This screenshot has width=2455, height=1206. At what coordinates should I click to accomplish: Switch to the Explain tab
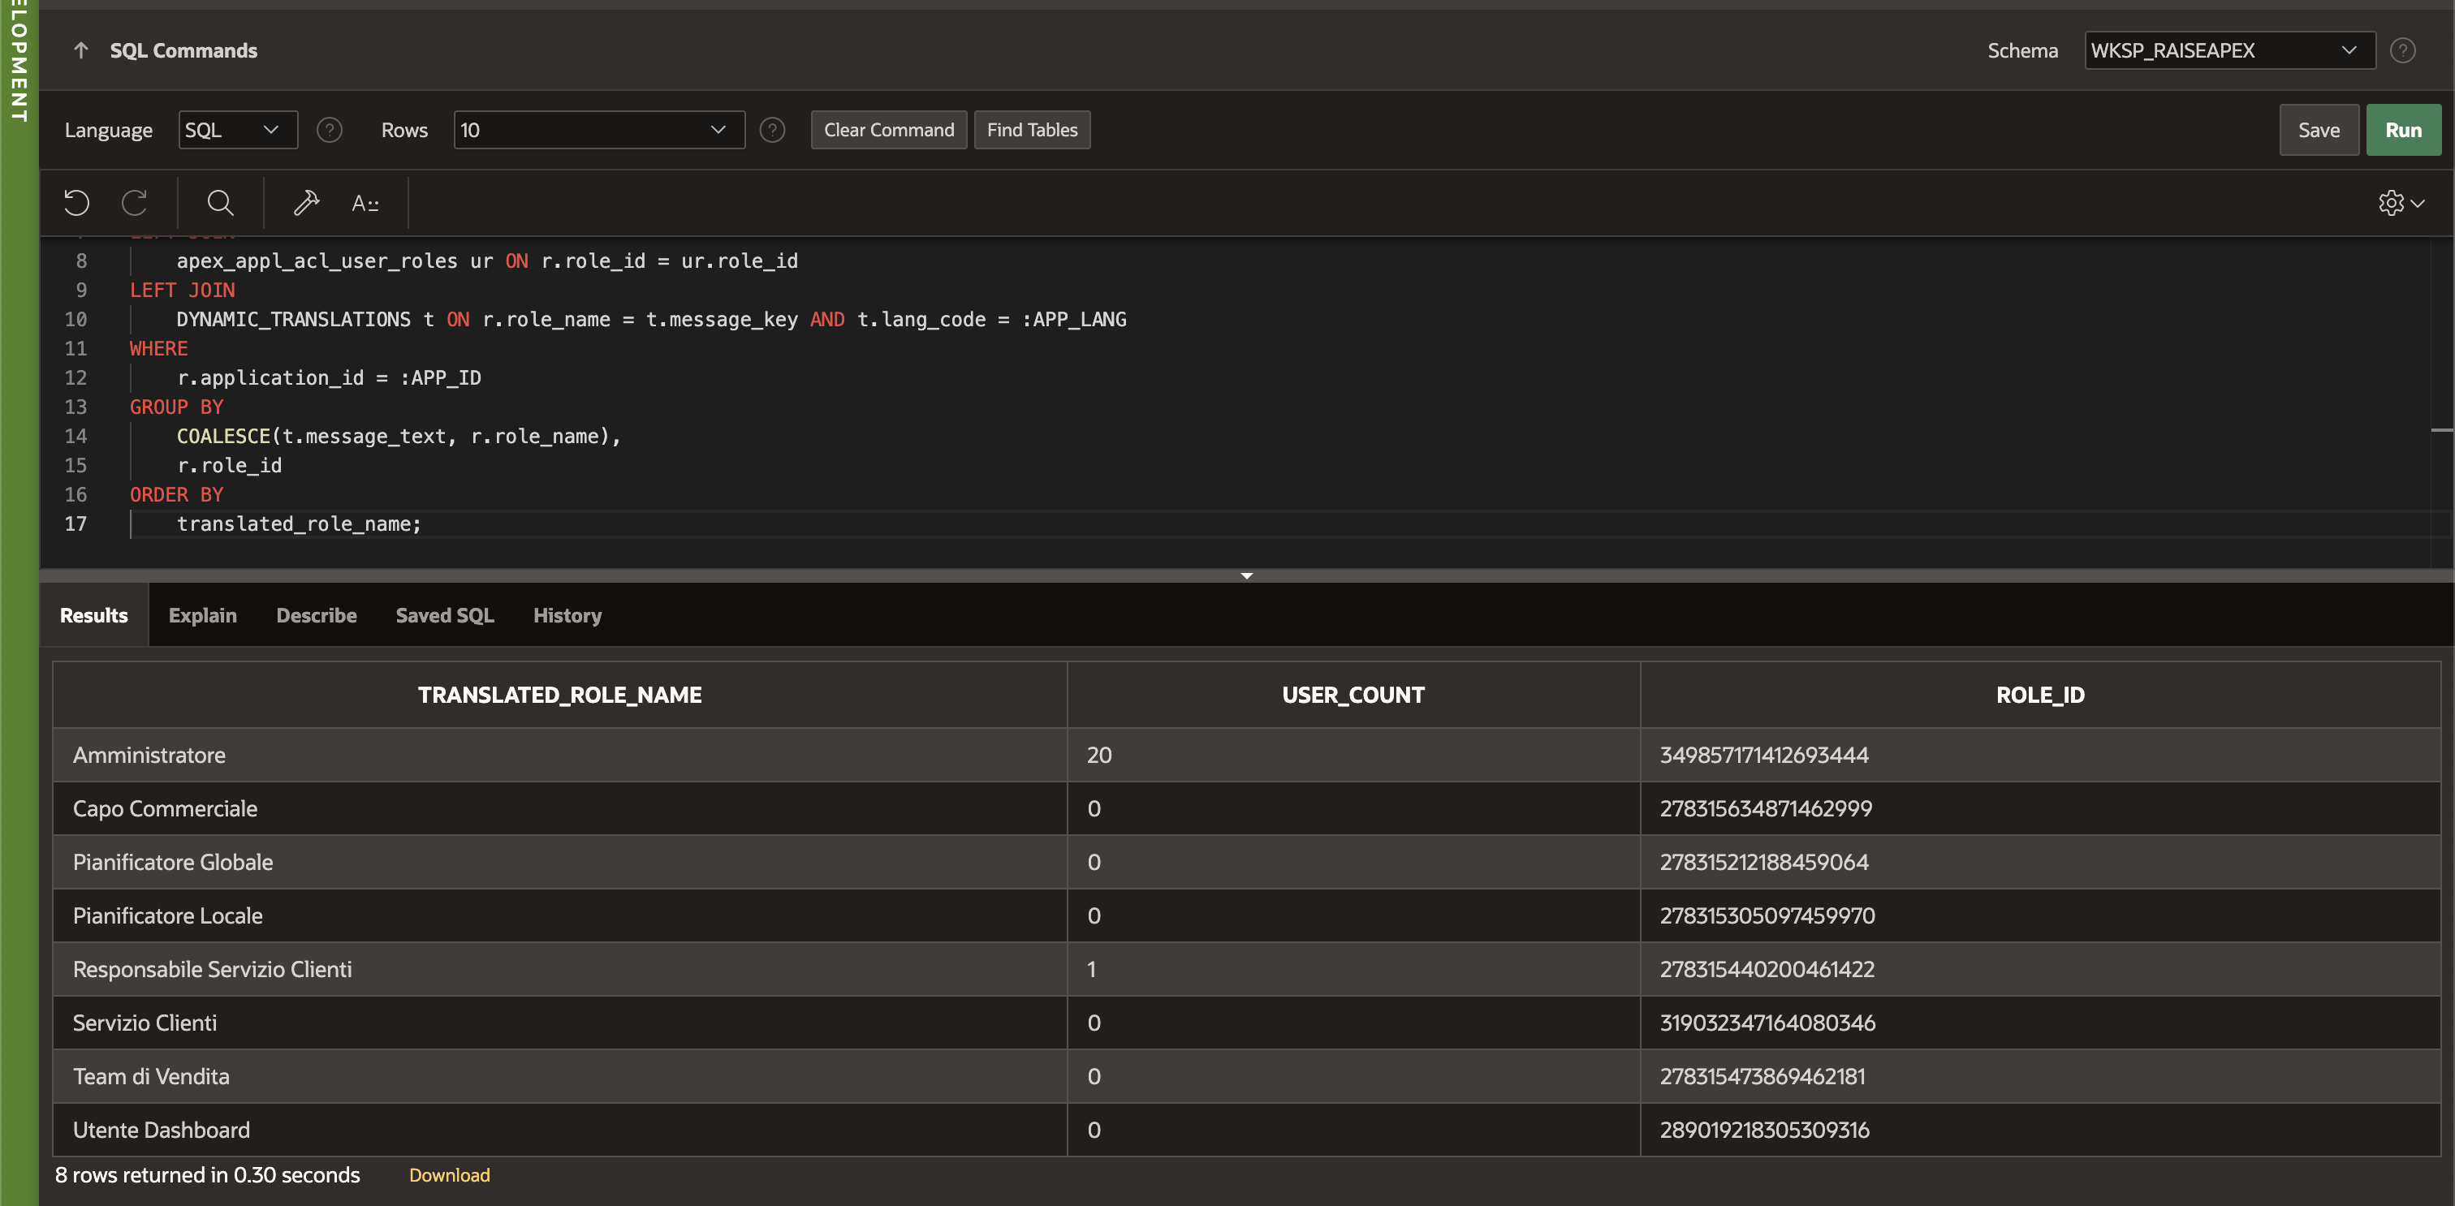(x=202, y=615)
